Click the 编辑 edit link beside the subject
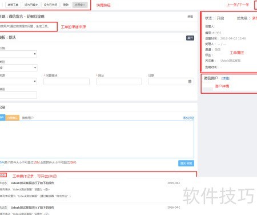The width and height of the screenshot is (257, 215). (190, 17)
